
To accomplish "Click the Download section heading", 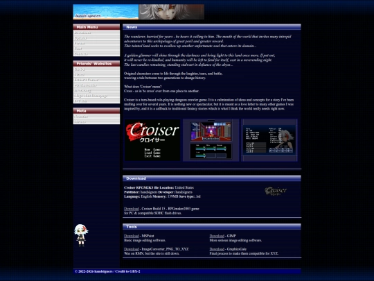I will click(212, 178).
